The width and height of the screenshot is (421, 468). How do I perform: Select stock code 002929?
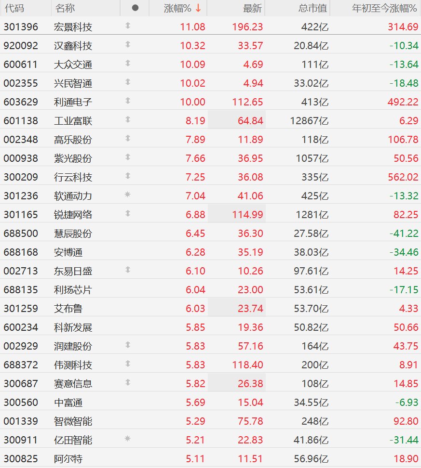(x=21, y=346)
